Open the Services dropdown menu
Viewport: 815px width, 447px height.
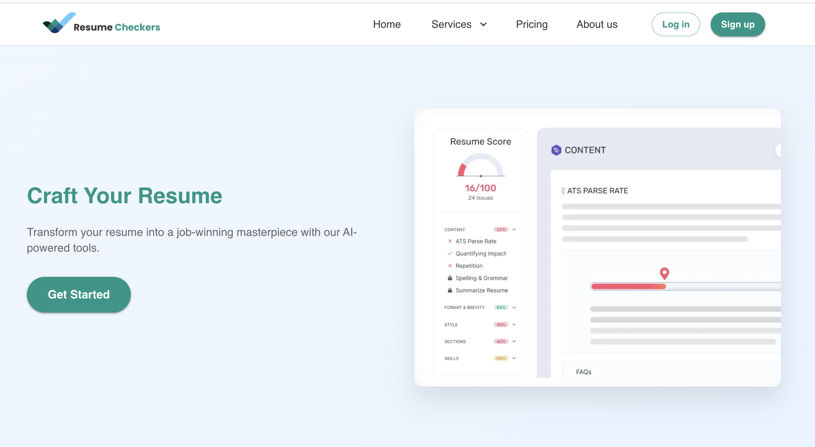pos(459,24)
